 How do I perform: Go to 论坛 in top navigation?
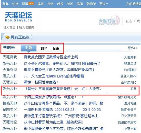point(15,4)
